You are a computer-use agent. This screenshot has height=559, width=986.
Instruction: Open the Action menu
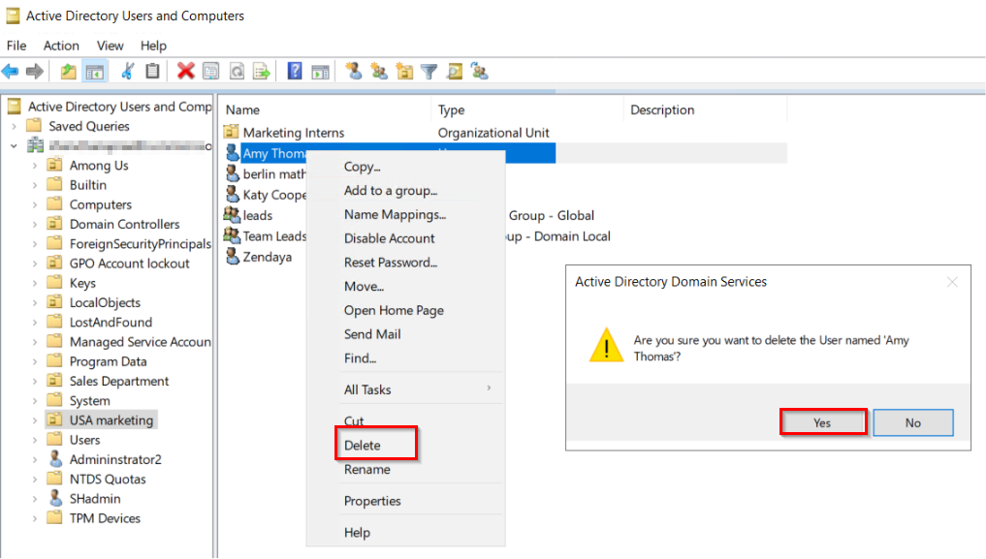(61, 46)
